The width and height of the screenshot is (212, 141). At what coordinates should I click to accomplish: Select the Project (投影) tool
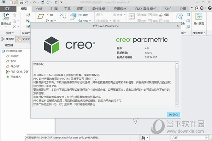pos(164,15)
